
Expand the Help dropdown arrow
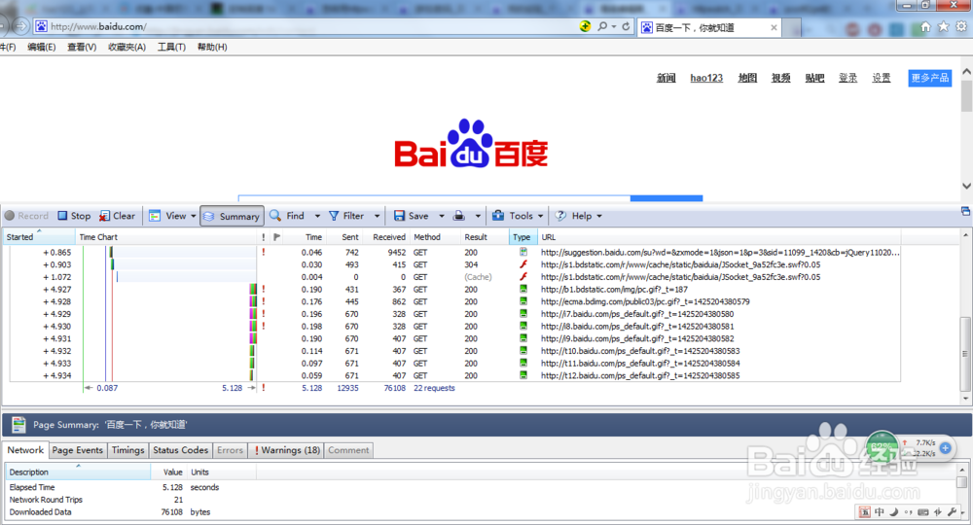(599, 217)
